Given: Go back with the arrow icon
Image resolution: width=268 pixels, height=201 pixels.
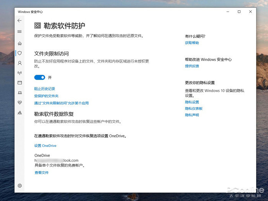Looking at the screenshot, I should coord(20,21).
